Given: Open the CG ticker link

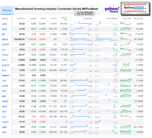Looking at the screenshot, I should coord(4,50).
